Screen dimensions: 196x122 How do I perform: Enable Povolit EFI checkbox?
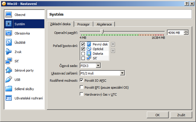[82, 87]
